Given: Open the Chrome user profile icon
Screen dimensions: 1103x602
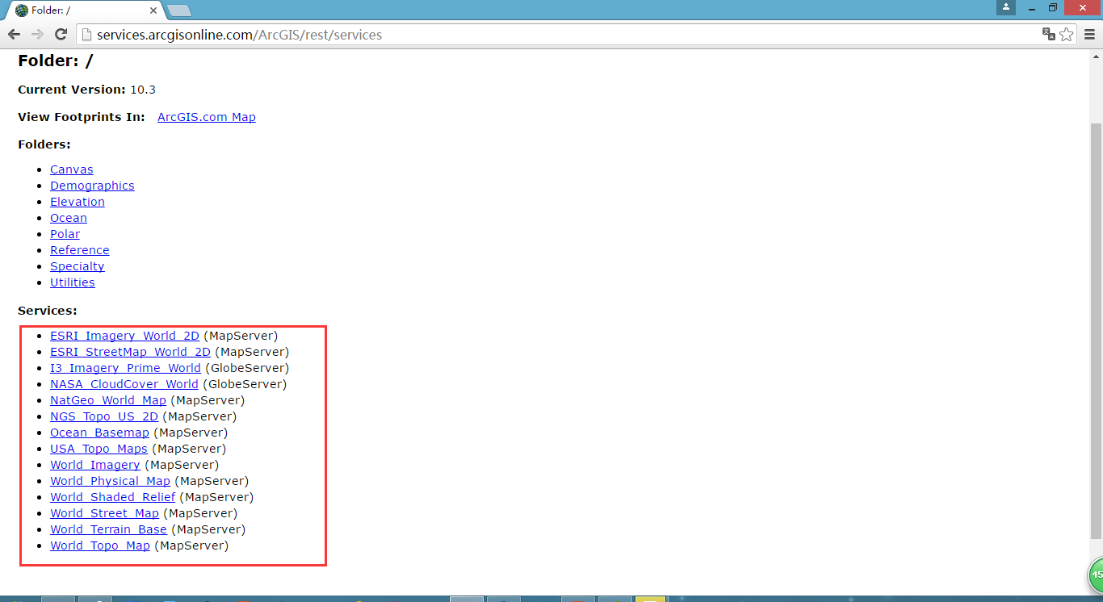Looking at the screenshot, I should tap(1005, 7).
